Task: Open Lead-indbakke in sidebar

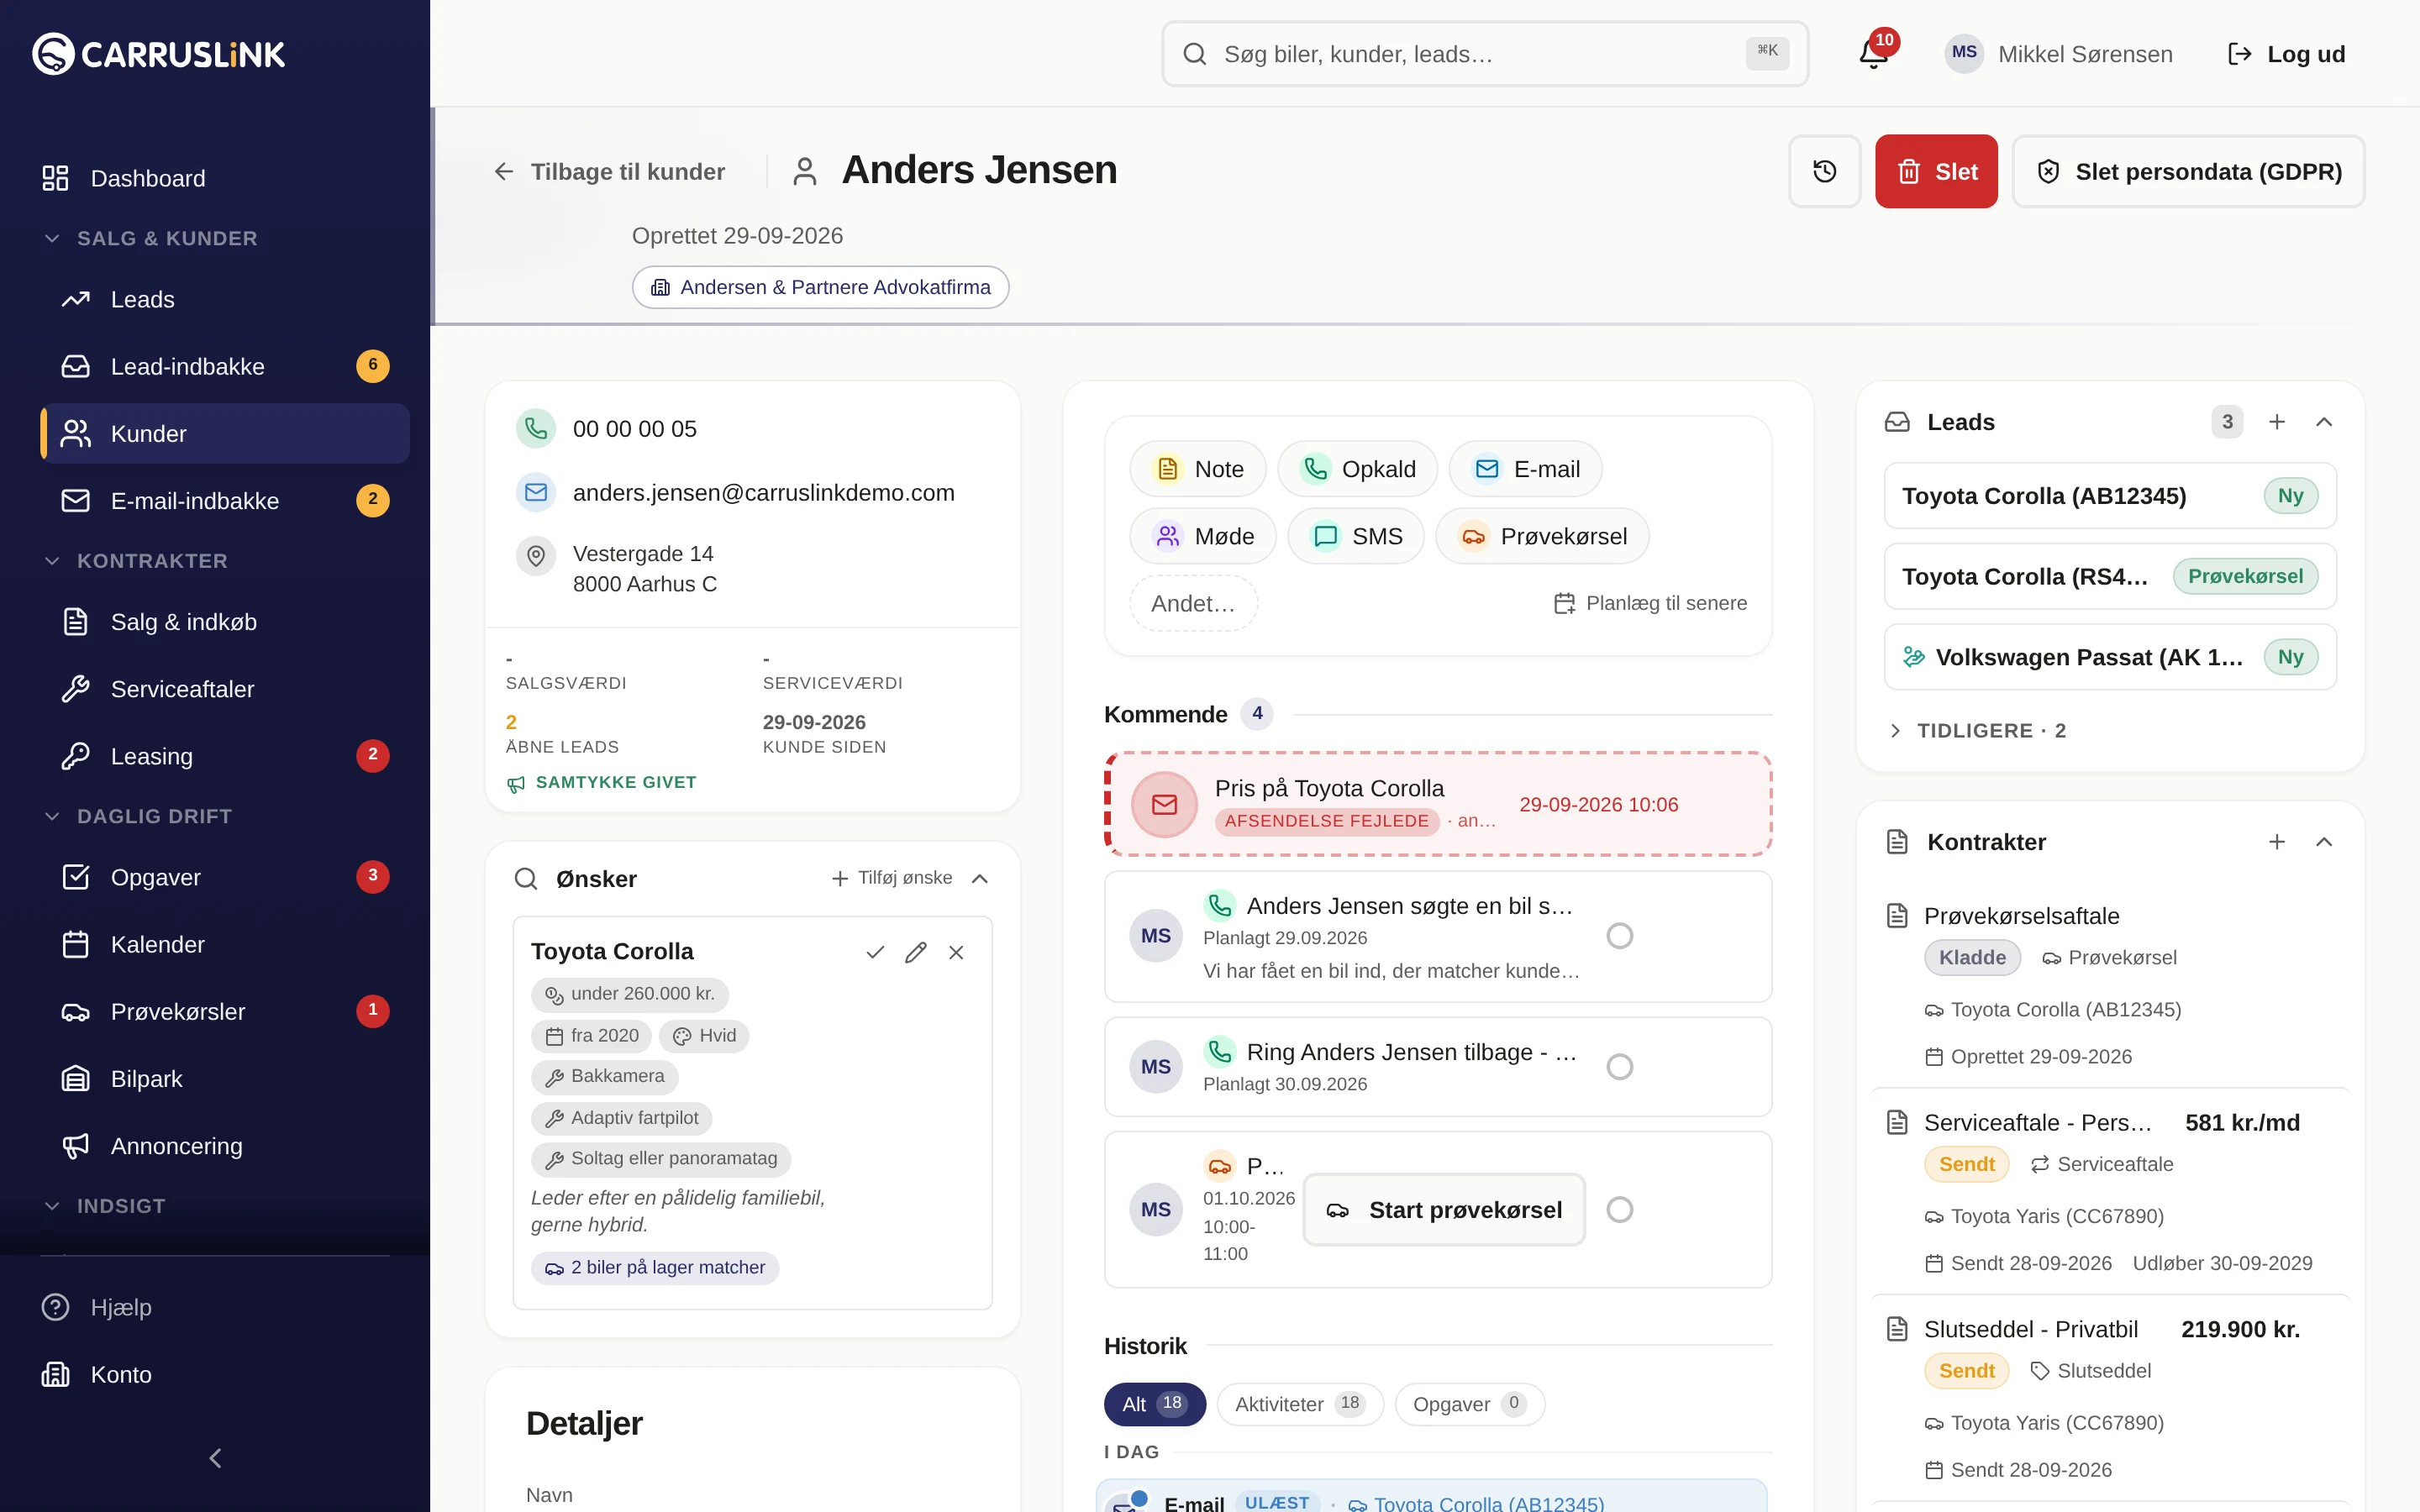Action: 225,366
